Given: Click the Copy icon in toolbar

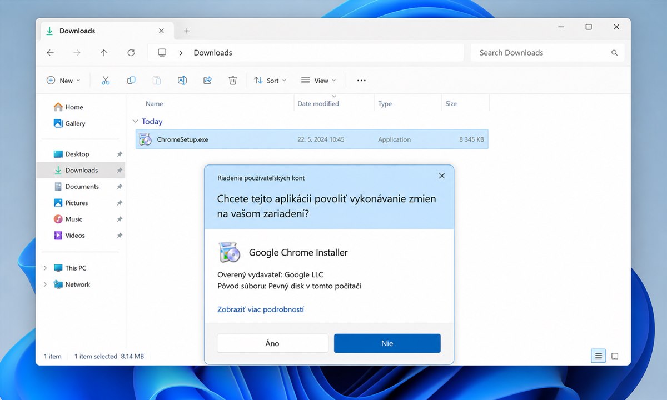Looking at the screenshot, I should pos(131,81).
